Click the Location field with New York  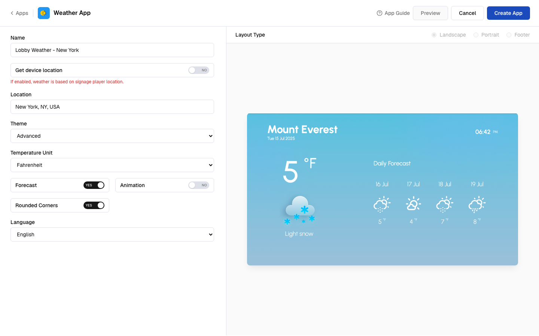click(112, 107)
